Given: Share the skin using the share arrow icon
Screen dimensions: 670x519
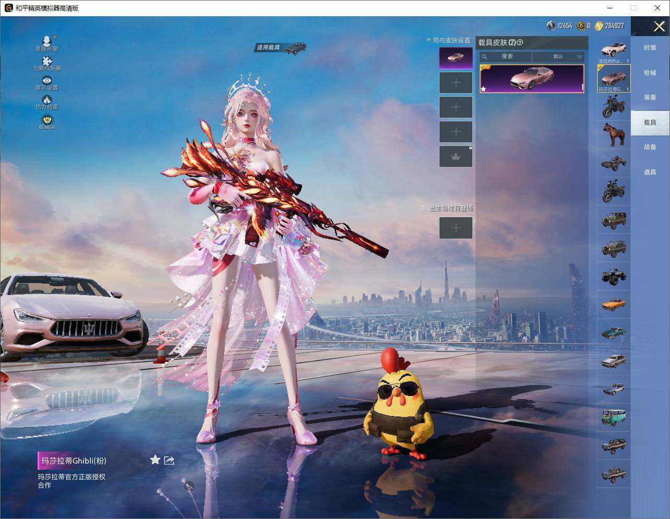Looking at the screenshot, I should click(169, 460).
